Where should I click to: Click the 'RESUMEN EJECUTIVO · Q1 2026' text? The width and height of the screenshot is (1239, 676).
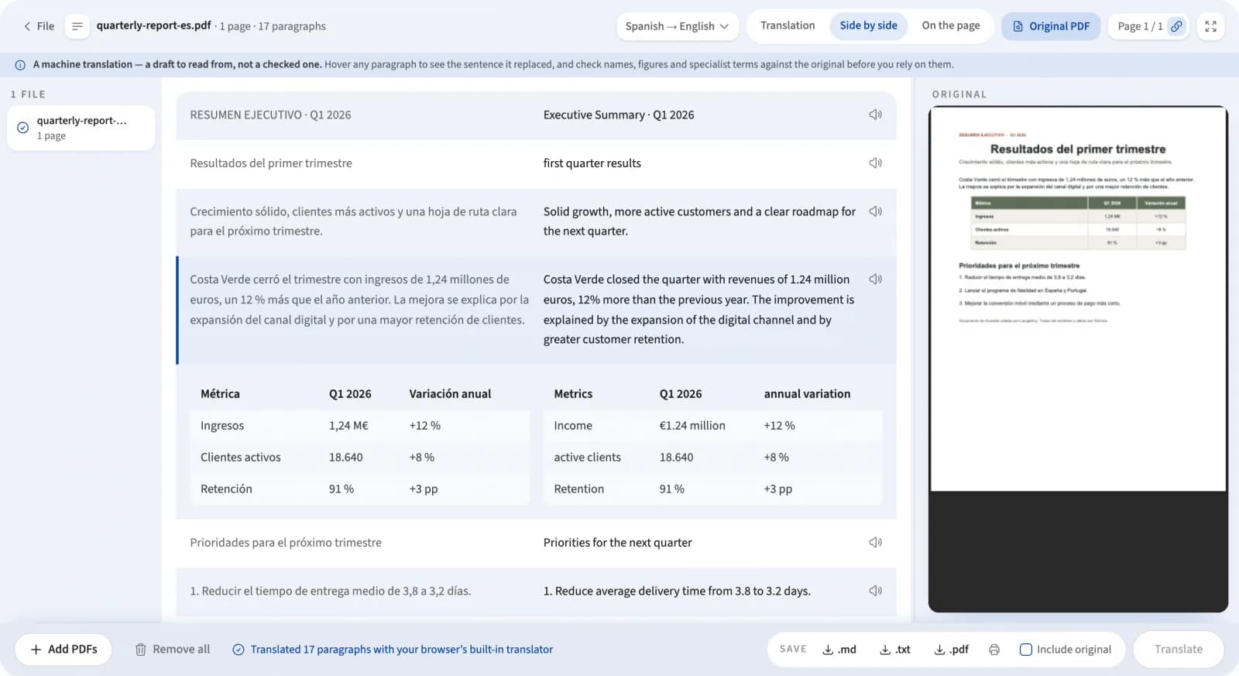[x=270, y=115]
